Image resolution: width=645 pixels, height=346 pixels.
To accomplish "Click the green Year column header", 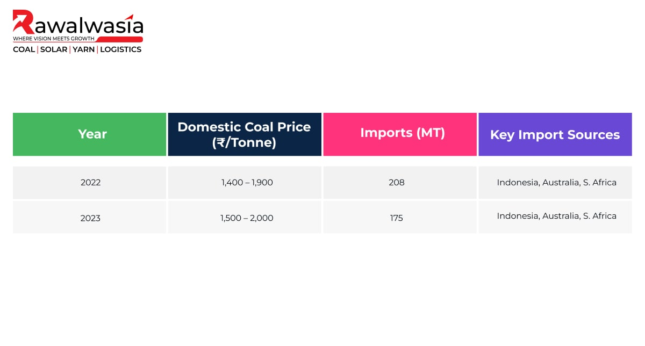I will pyautogui.click(x=89, y=134).
